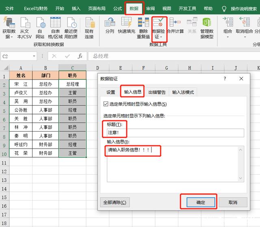
Task: Open 管理数据模型 (Manage Data Model)
Action: coord(207,22)
